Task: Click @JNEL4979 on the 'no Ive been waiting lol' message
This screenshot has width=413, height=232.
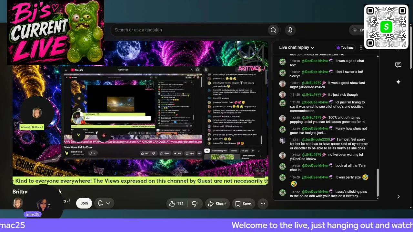Action: 312,155
